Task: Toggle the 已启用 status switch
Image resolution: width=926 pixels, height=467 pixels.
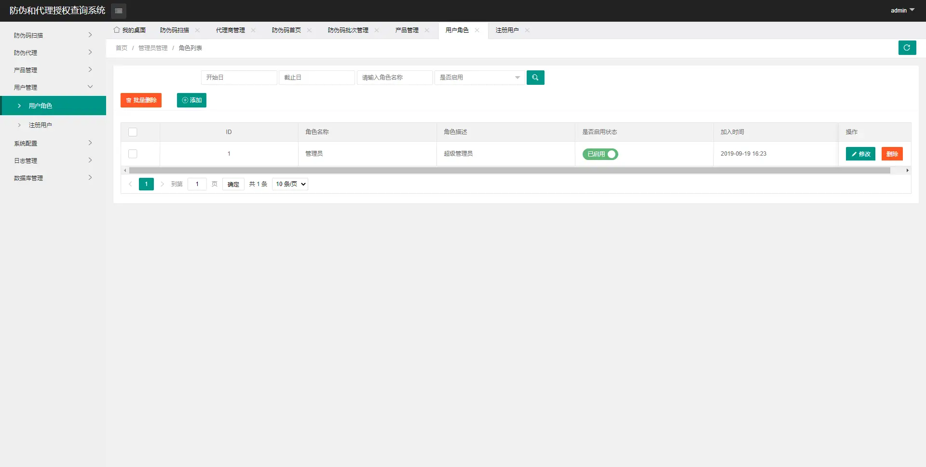Action: pos(600,154)
